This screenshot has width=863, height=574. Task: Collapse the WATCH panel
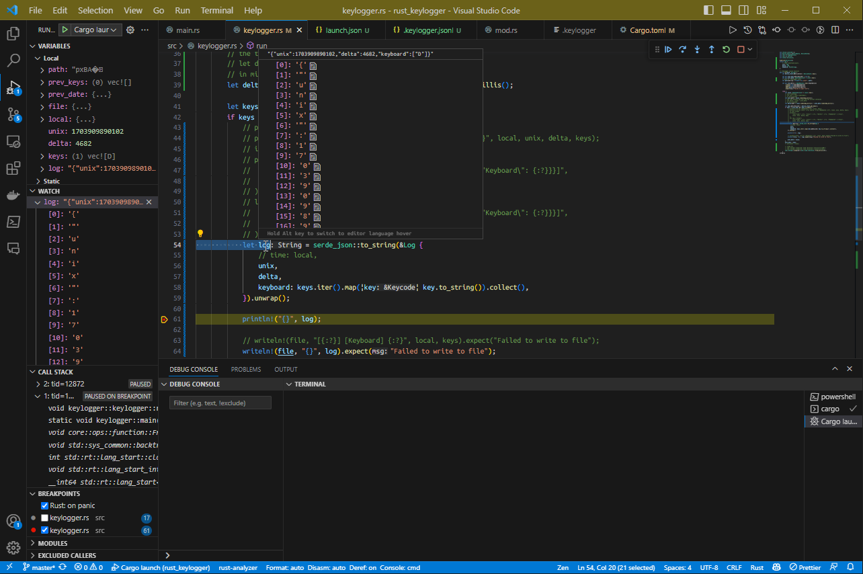coord(32,191)
